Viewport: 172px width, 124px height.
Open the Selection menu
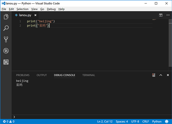point(22,9)
